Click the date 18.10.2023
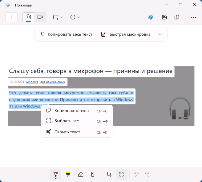Screen dimensions: 202x182 coord(17,82)
